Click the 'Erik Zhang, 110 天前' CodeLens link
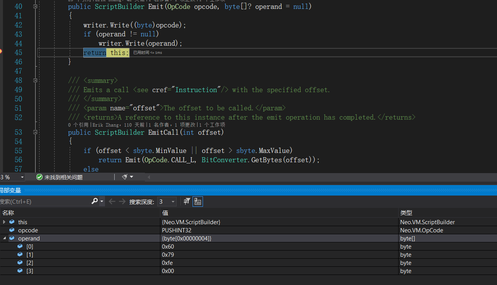The width and height of the screenshot is (497, 285). pyautogui.click(x=119, y=125)
